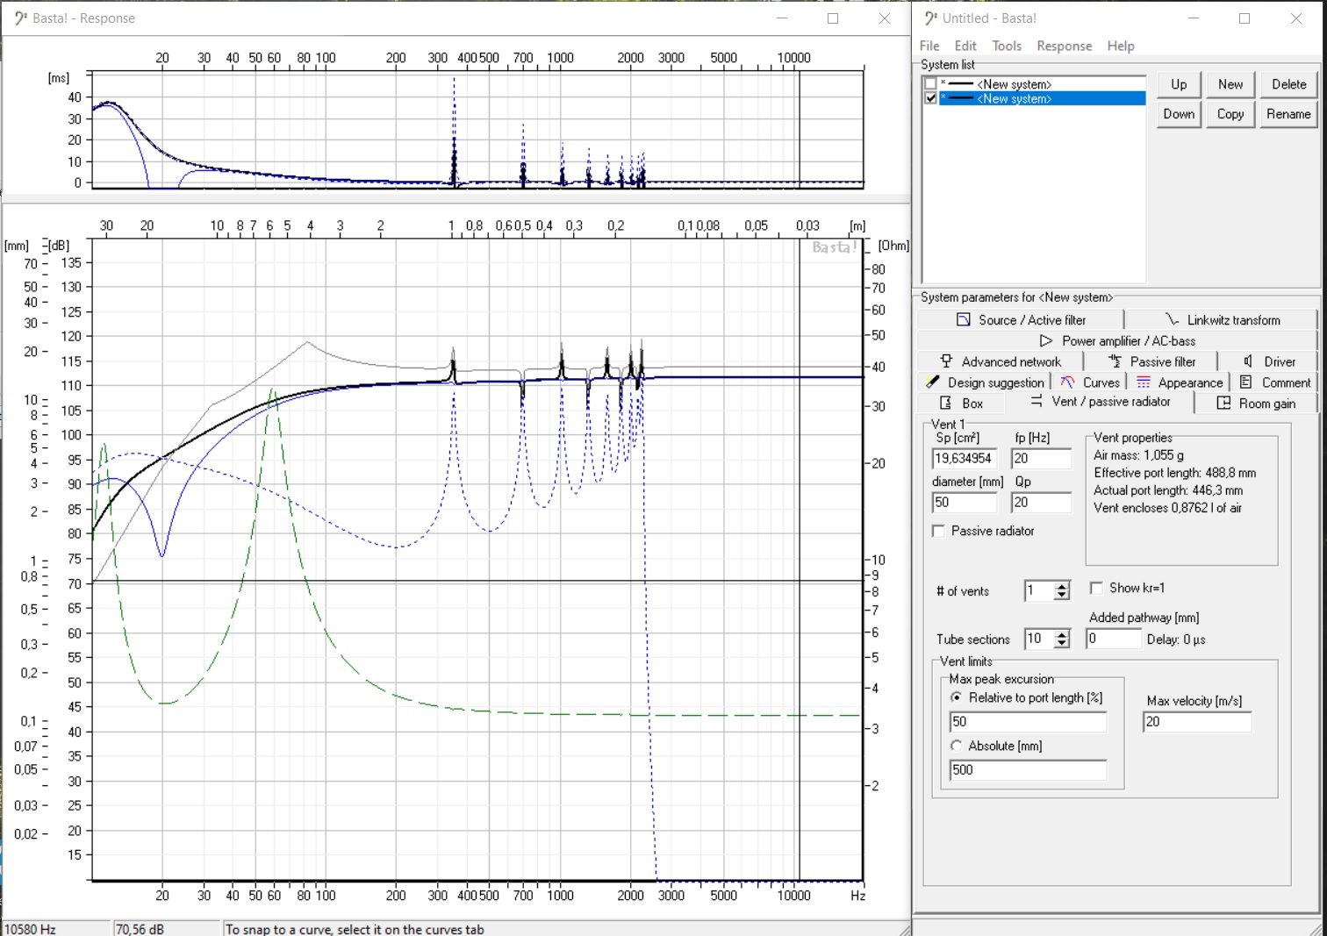Image resolution: width=1327 pixels, height=936 pixels.
Task: Click the Rename system button
Action: coord(1288,114)
